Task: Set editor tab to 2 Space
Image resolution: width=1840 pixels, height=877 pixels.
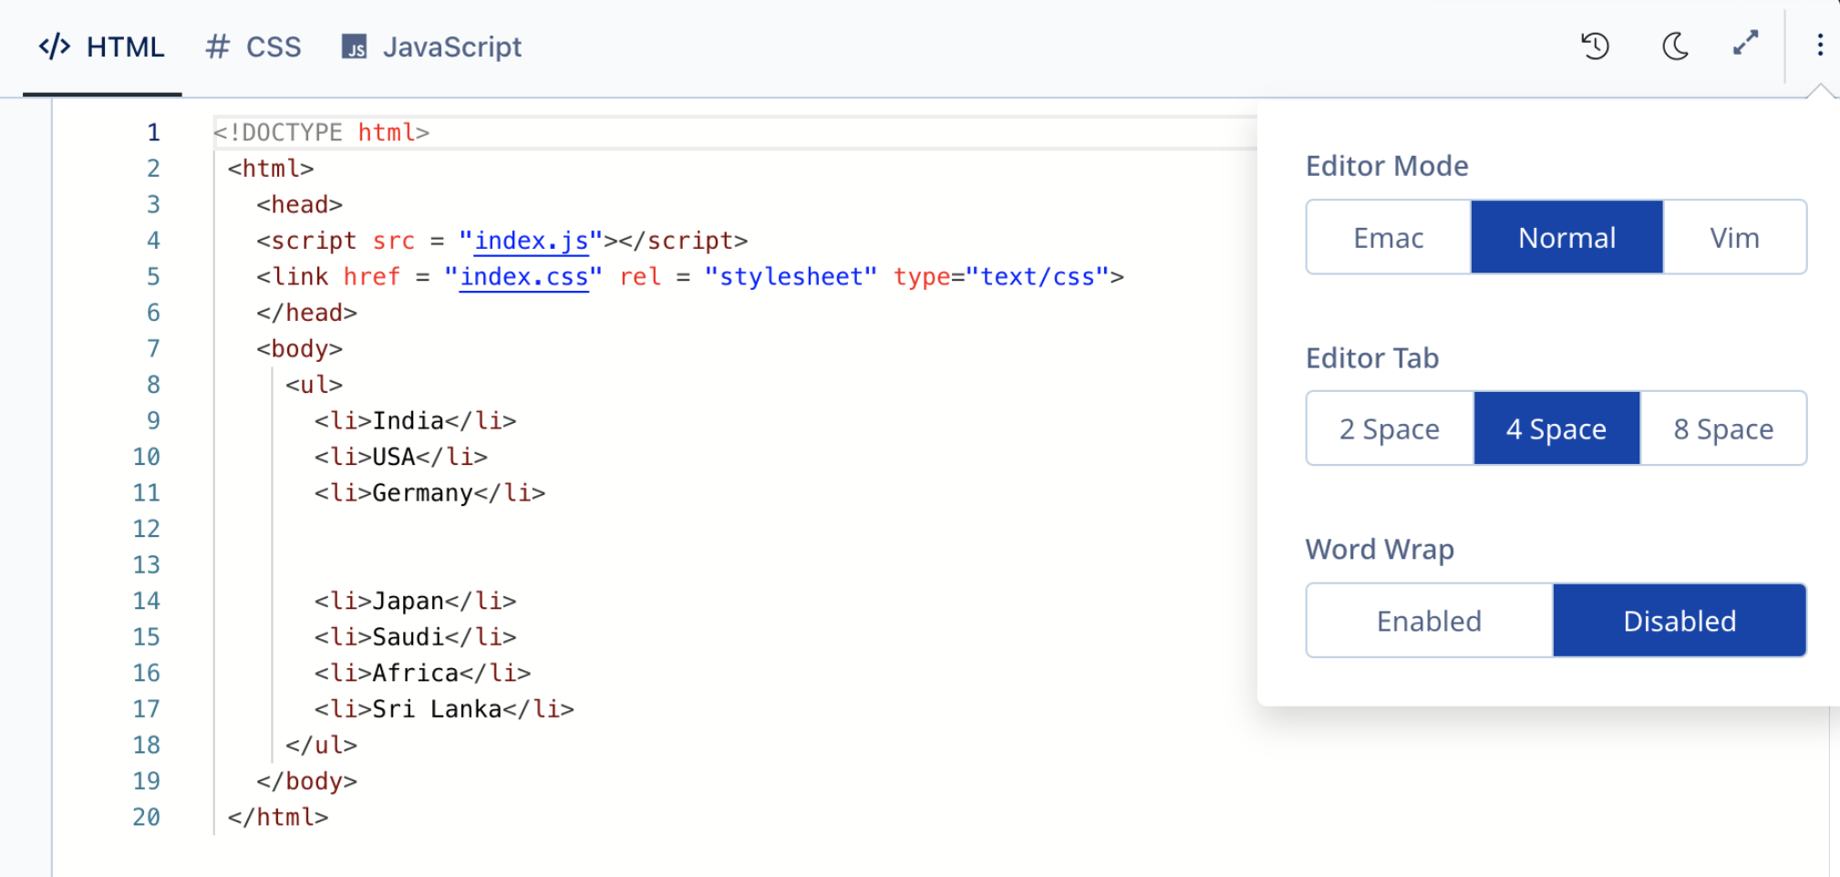Action: point(1389,428)
